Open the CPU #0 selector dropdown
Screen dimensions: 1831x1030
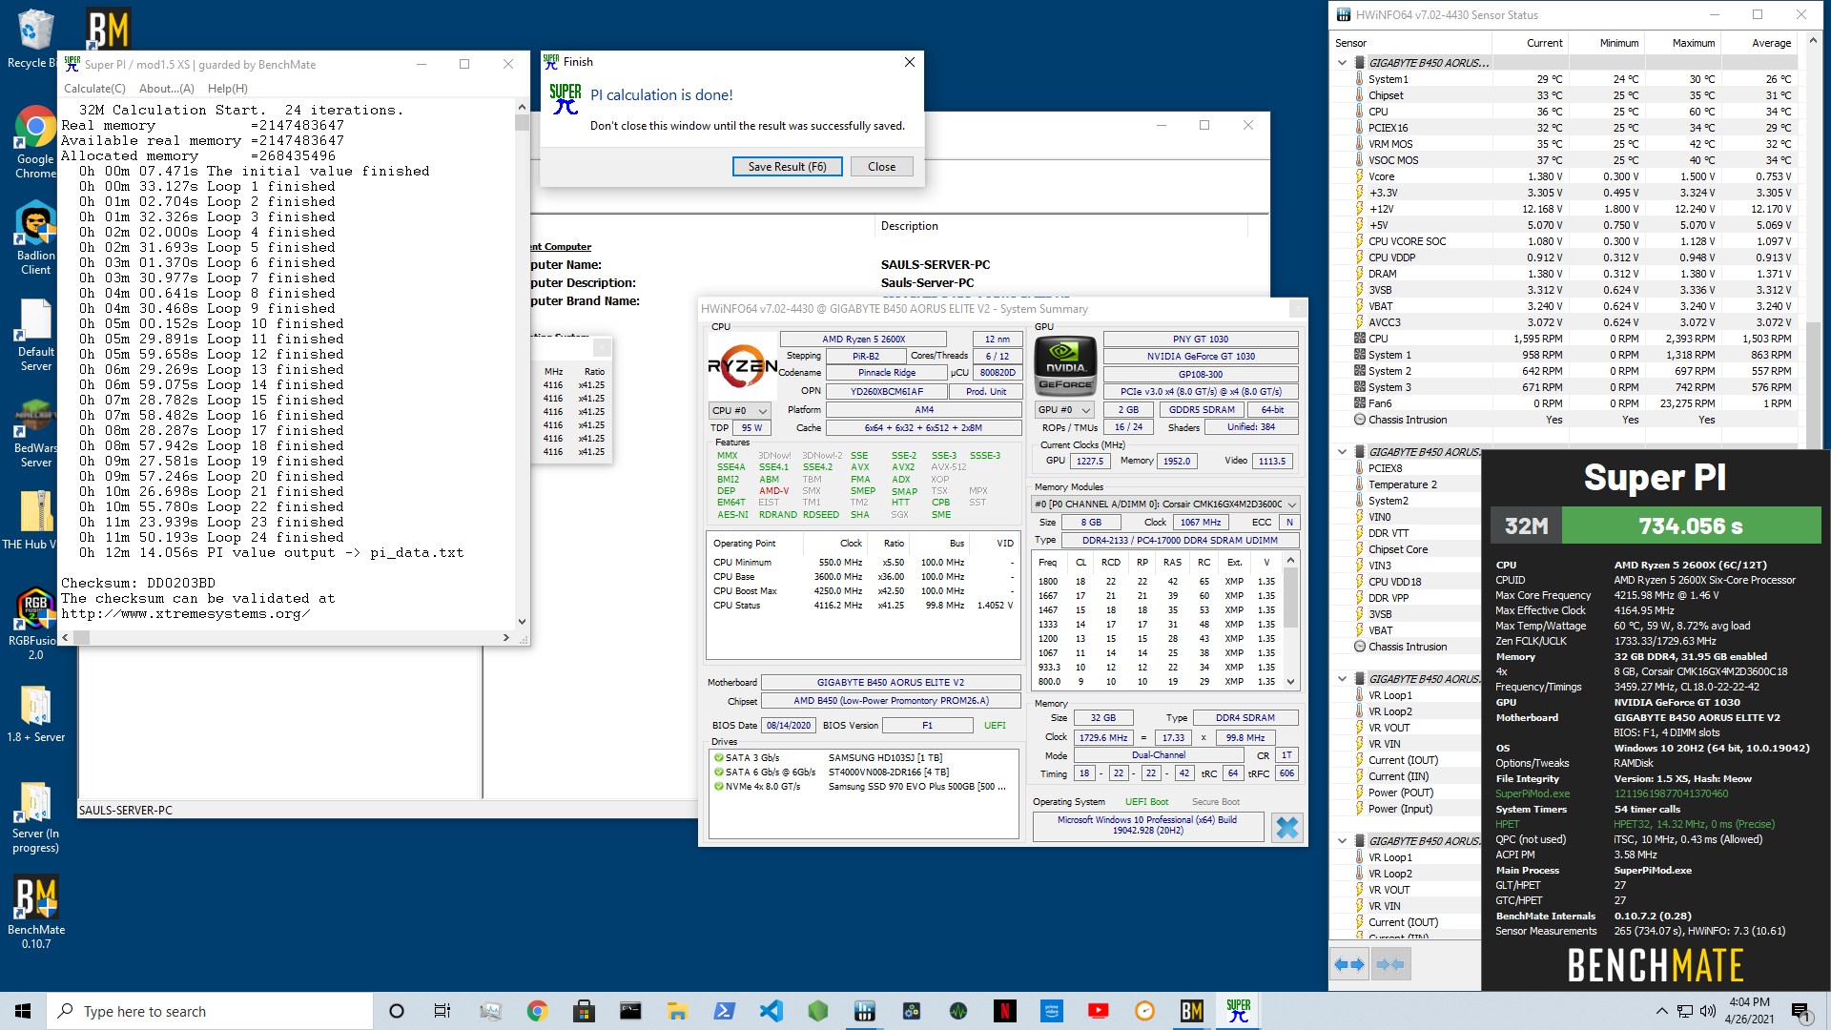[739, 410]
